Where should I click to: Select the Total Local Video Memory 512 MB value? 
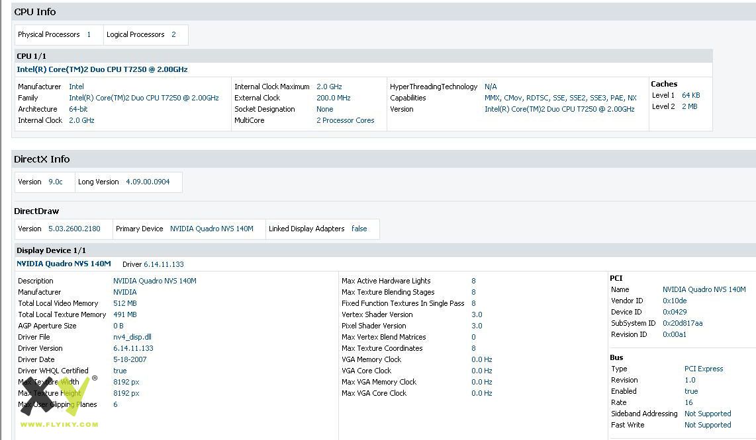[x=125, y=303]
